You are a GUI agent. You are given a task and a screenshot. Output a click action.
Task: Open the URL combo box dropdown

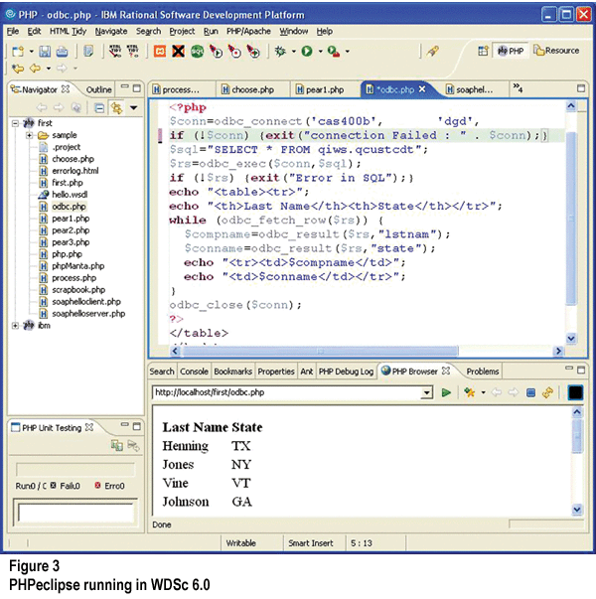click(x=426, y=392)
